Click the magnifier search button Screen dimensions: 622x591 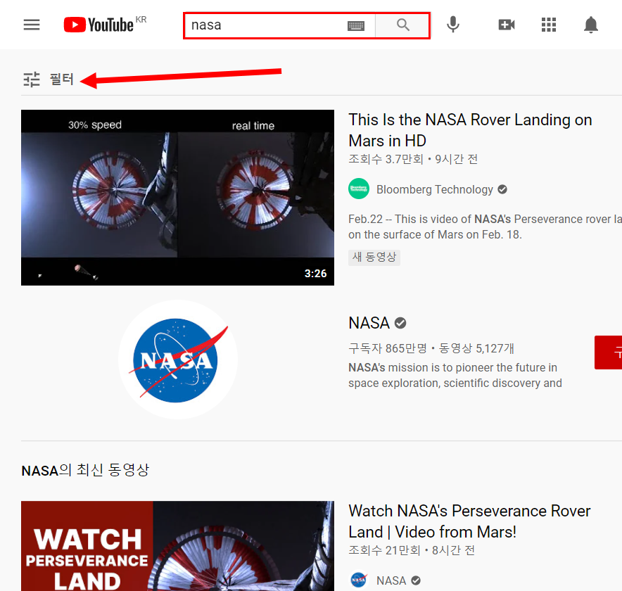click(402, 25)
